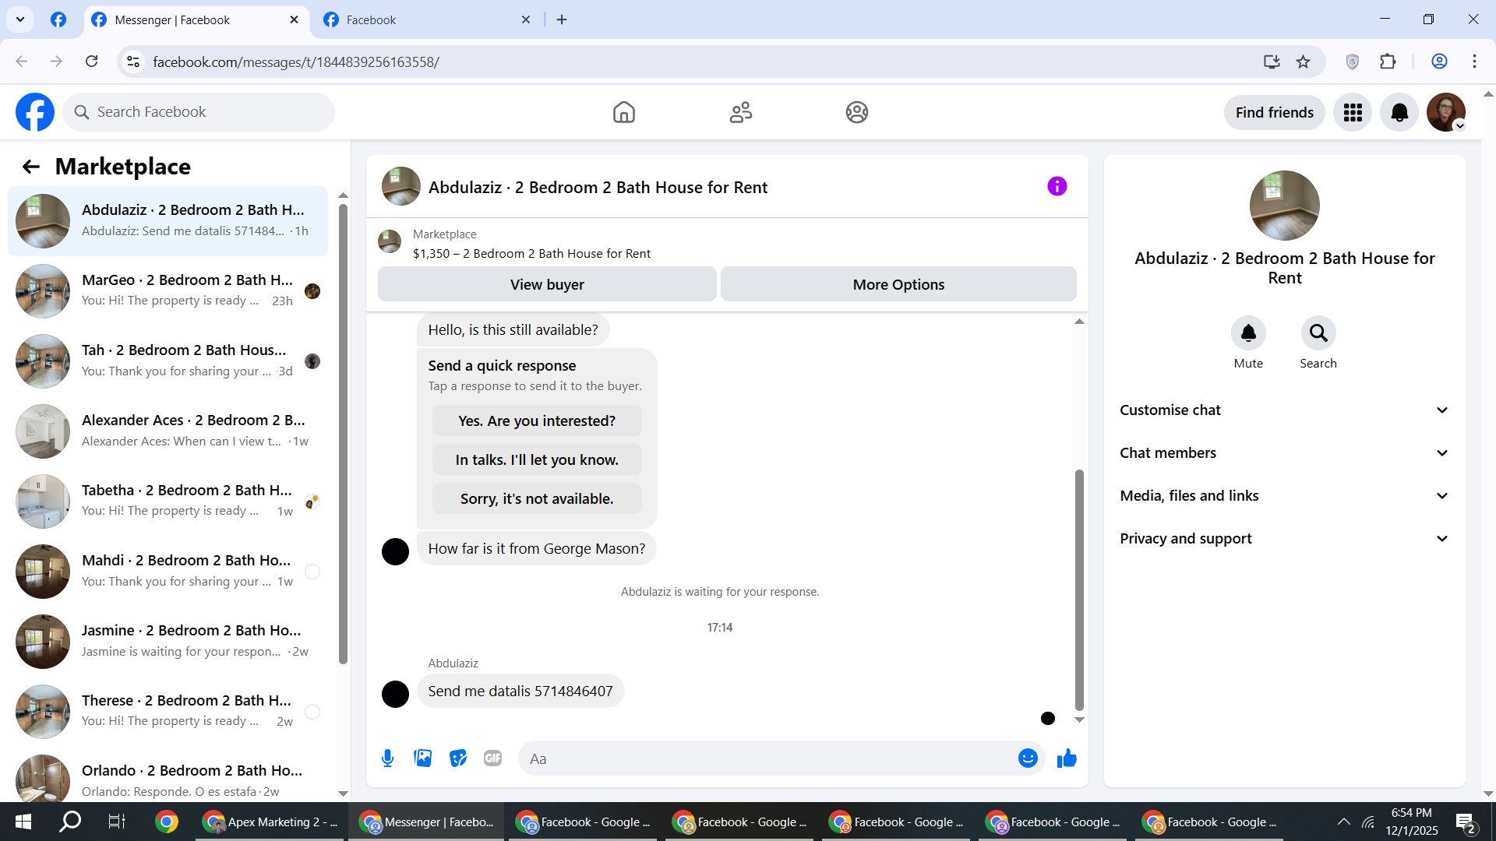The width and height of the screenshot is (1496, 841).
Task: Mute this conversation
Action: pos(1248,333)
